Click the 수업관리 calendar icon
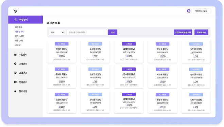The height and width of the screenshot is (127, 224). point(15,55)
